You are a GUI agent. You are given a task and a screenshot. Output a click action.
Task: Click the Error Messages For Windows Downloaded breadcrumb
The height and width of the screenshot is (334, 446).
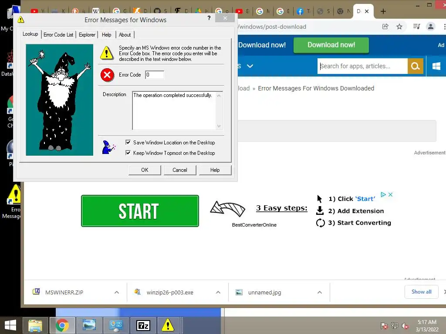click(316, 88)
